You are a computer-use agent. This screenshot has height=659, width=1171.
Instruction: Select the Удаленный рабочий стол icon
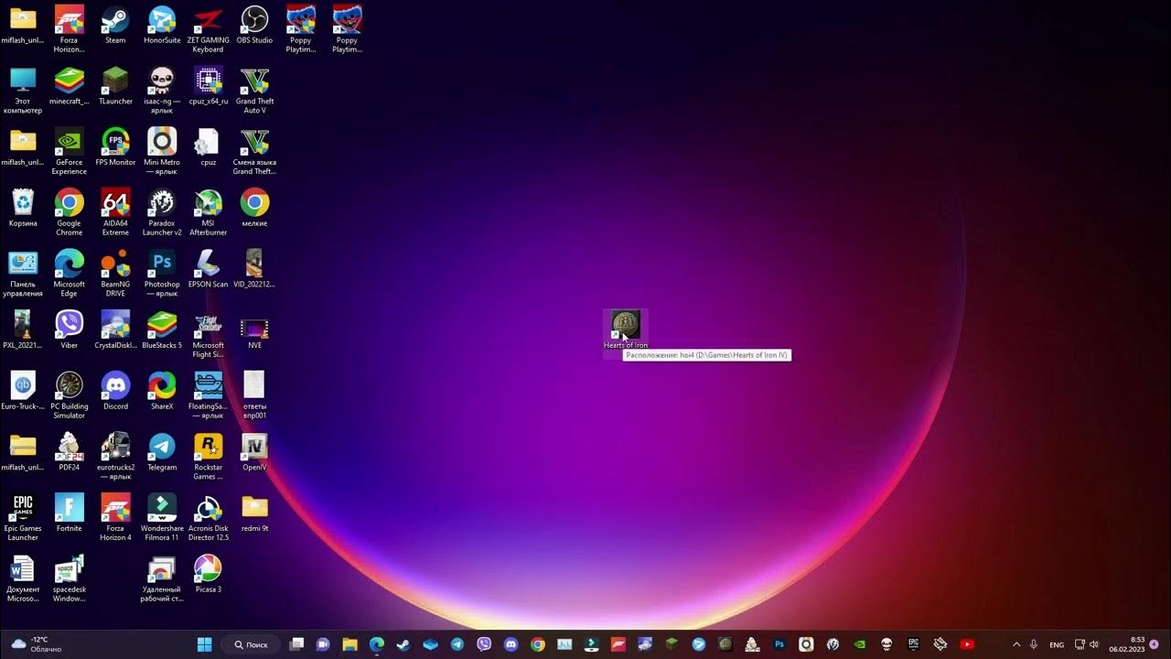(162, 578)
